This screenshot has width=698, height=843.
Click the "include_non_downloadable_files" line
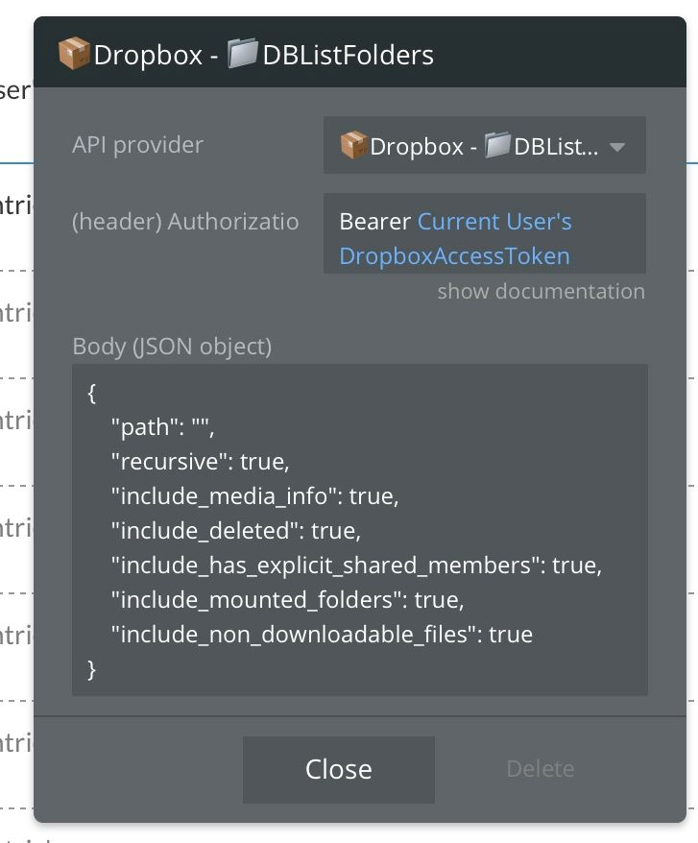coord(322,635)
